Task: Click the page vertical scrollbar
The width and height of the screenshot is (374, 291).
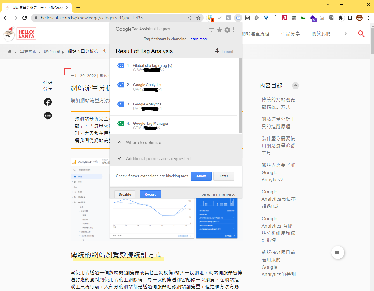Action: 372,41
